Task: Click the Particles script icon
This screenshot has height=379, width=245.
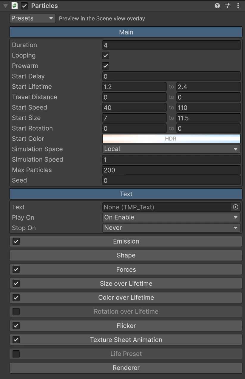Action: [x=14, y=6]
